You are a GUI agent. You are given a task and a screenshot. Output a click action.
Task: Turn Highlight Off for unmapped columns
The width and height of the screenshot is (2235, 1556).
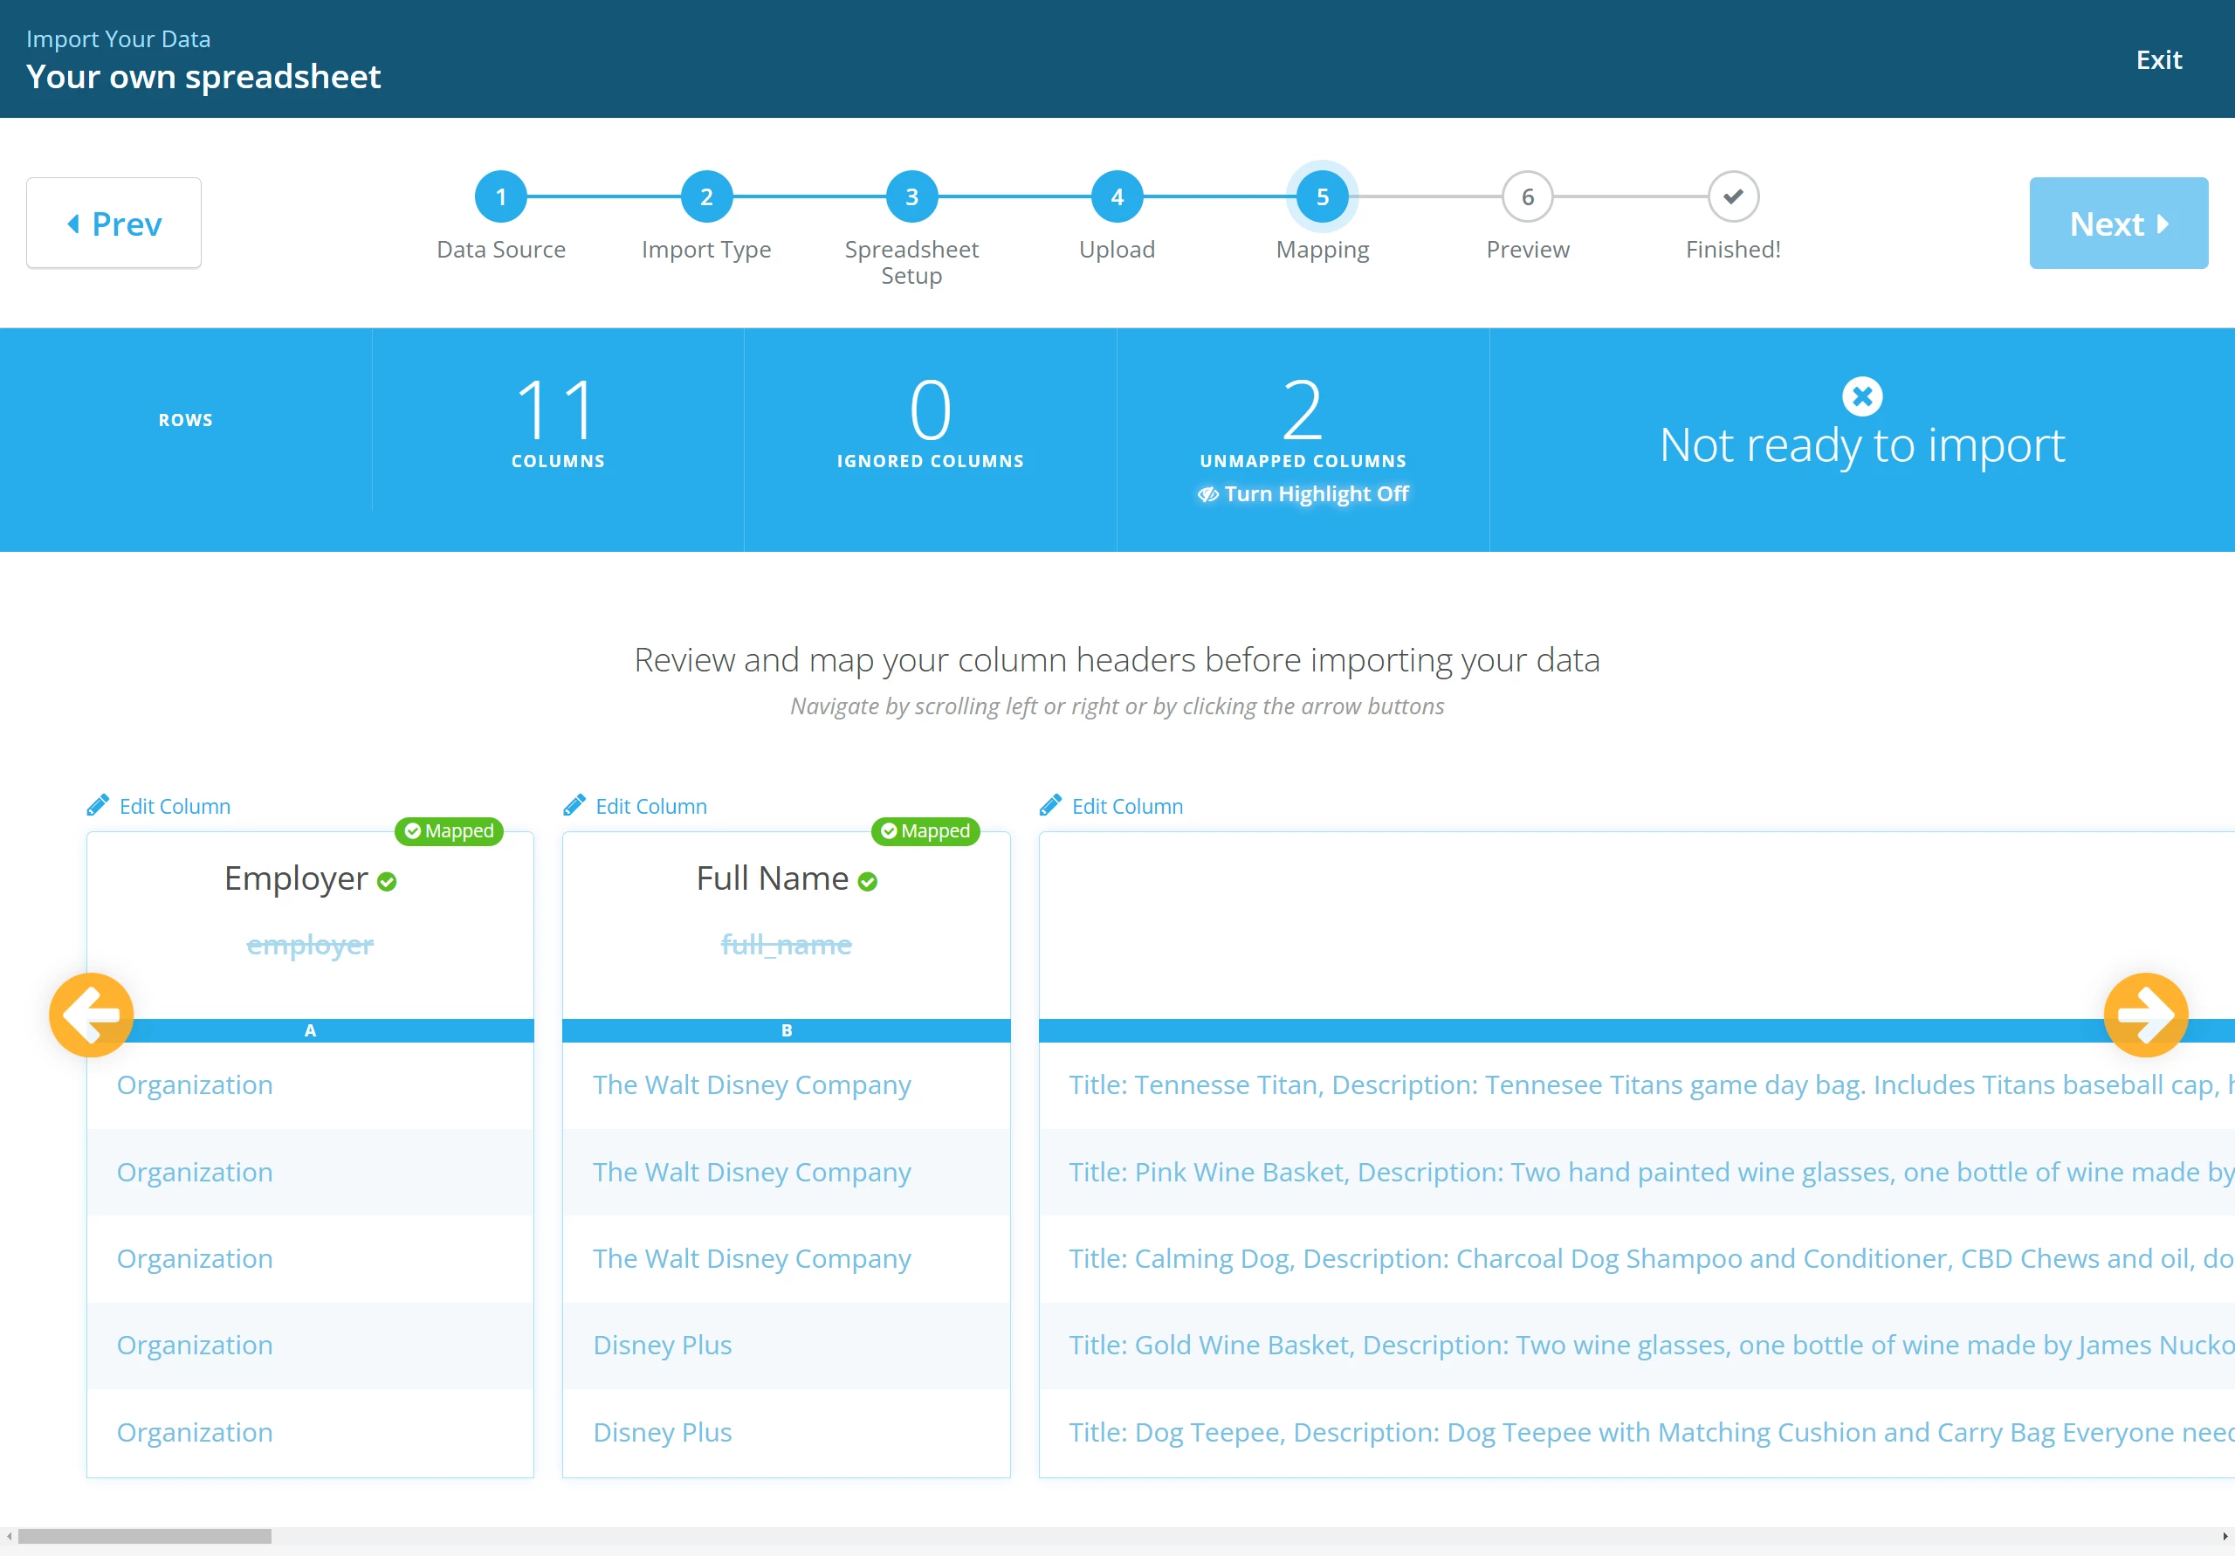click(x=1303, y=493)
